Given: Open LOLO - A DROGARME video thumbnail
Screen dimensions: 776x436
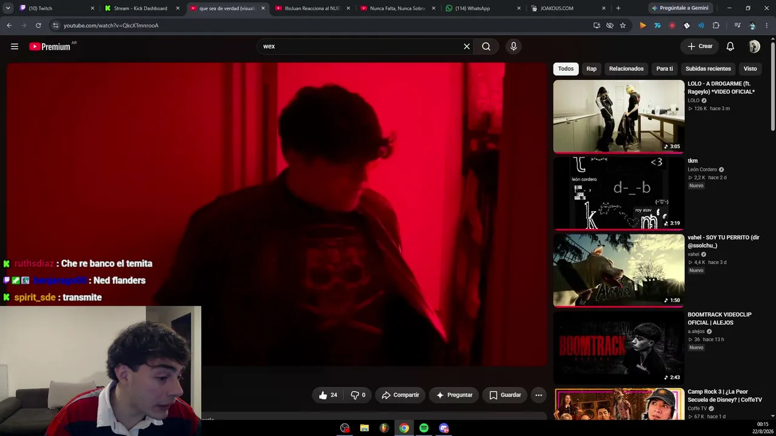Looking at the screenshot, I should coord(618,116).
